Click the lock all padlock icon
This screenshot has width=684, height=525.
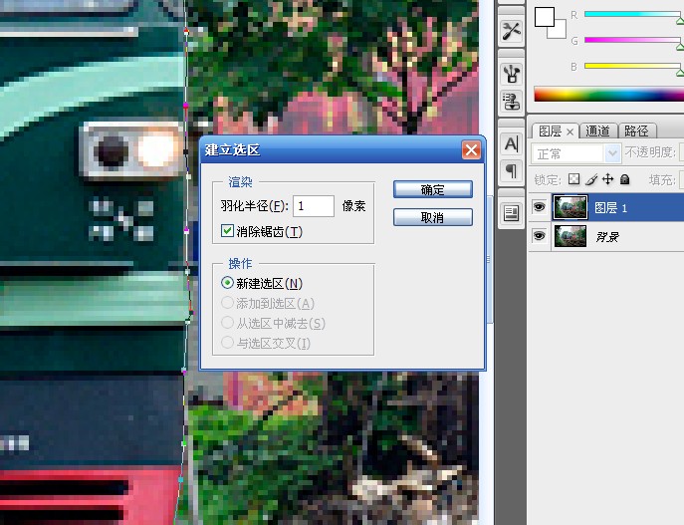(624, 180)
